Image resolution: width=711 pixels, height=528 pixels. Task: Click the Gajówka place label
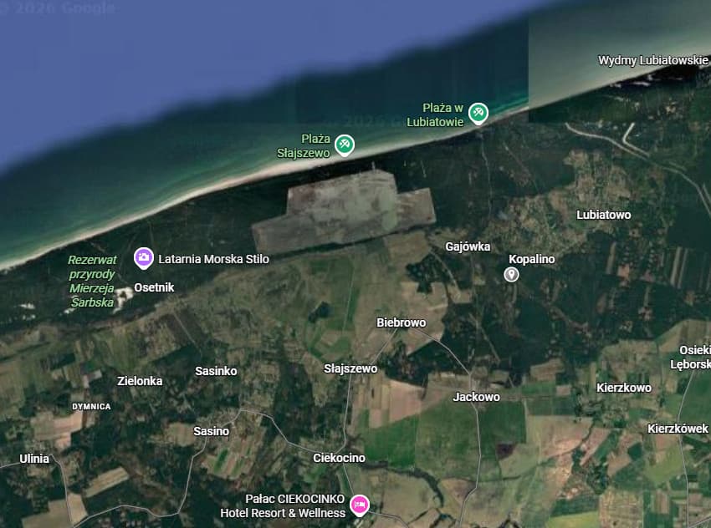[468, 246]
